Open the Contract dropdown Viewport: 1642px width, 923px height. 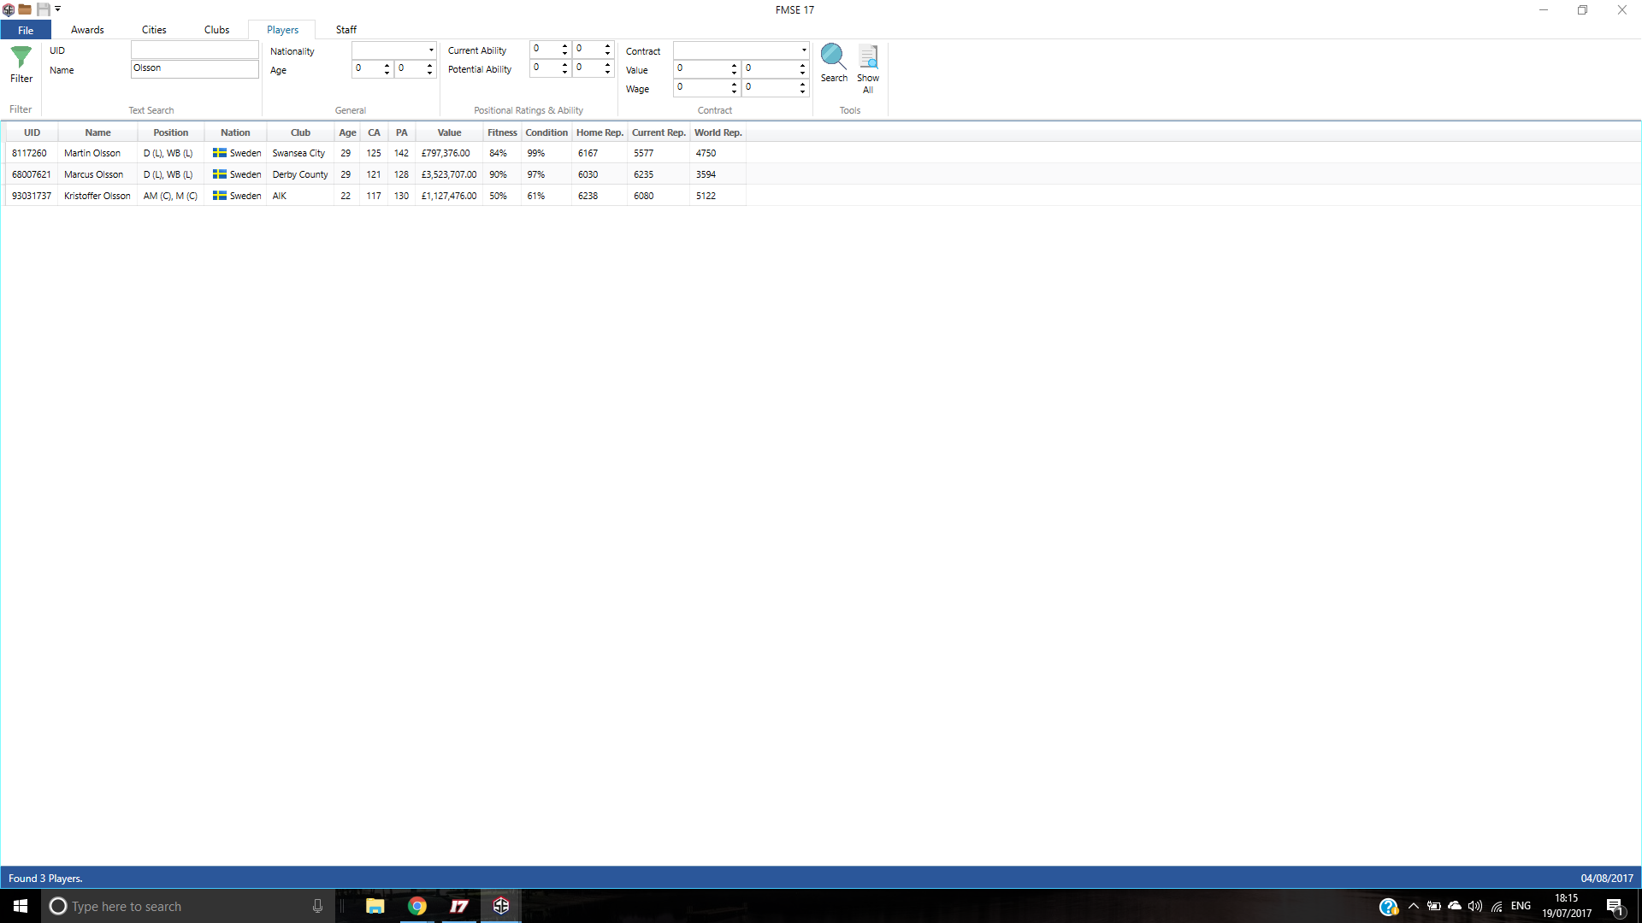741,50
